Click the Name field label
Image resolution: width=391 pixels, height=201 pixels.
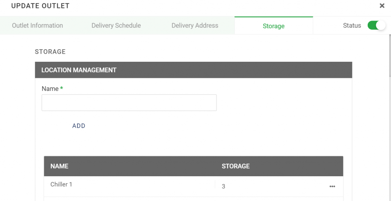50,89
